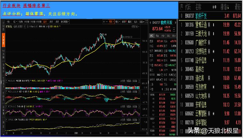
Task: Click star marker on 佳发教育 row
Action: coord(214,87)
